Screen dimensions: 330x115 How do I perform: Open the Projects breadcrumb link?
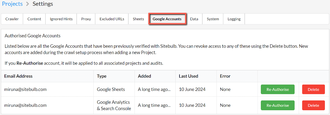[x=12, y=4]
